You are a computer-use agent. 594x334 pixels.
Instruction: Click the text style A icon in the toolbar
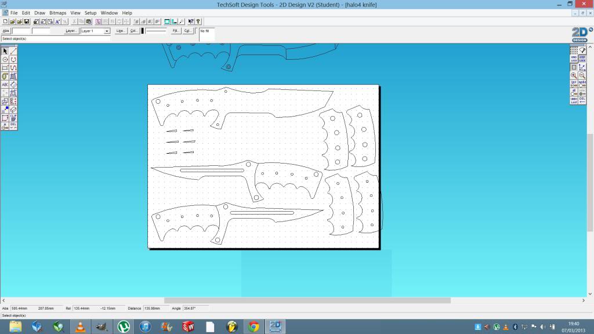click(x=57, y=21)
